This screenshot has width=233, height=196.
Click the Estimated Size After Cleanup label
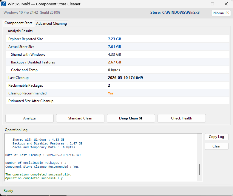point(31,101)
